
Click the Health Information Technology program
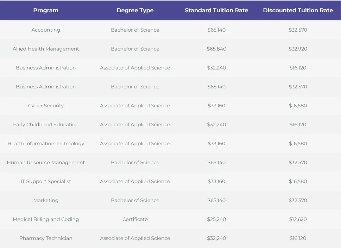[46, 143]
